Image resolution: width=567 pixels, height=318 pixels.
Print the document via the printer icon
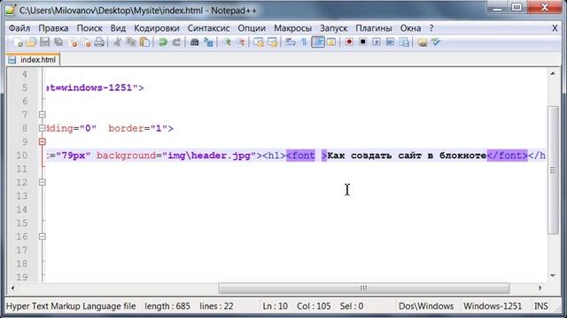coord(99,42)
